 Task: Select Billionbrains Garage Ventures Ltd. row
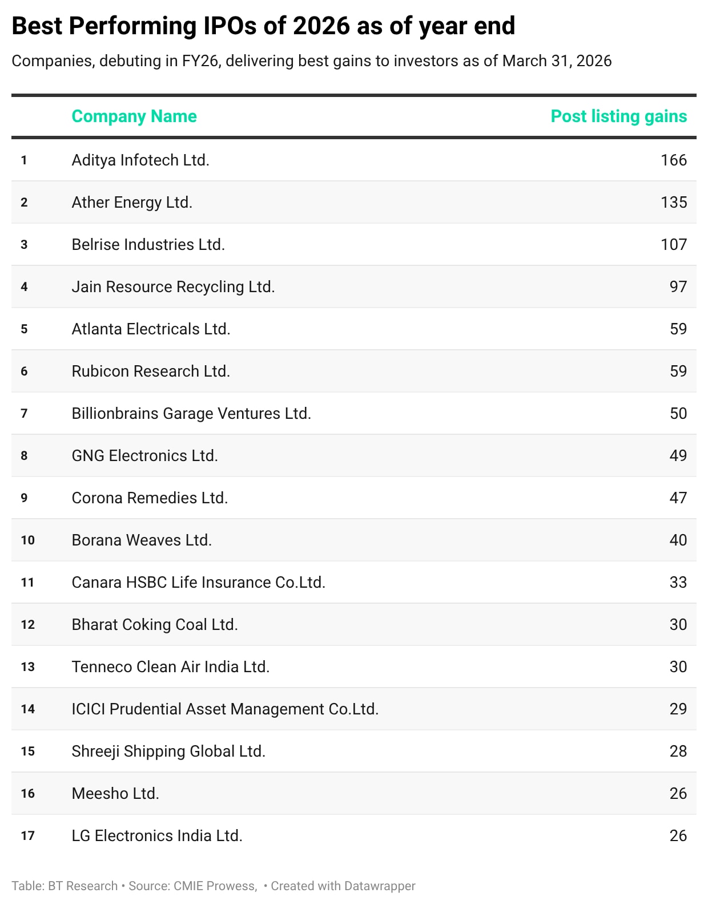191,414
